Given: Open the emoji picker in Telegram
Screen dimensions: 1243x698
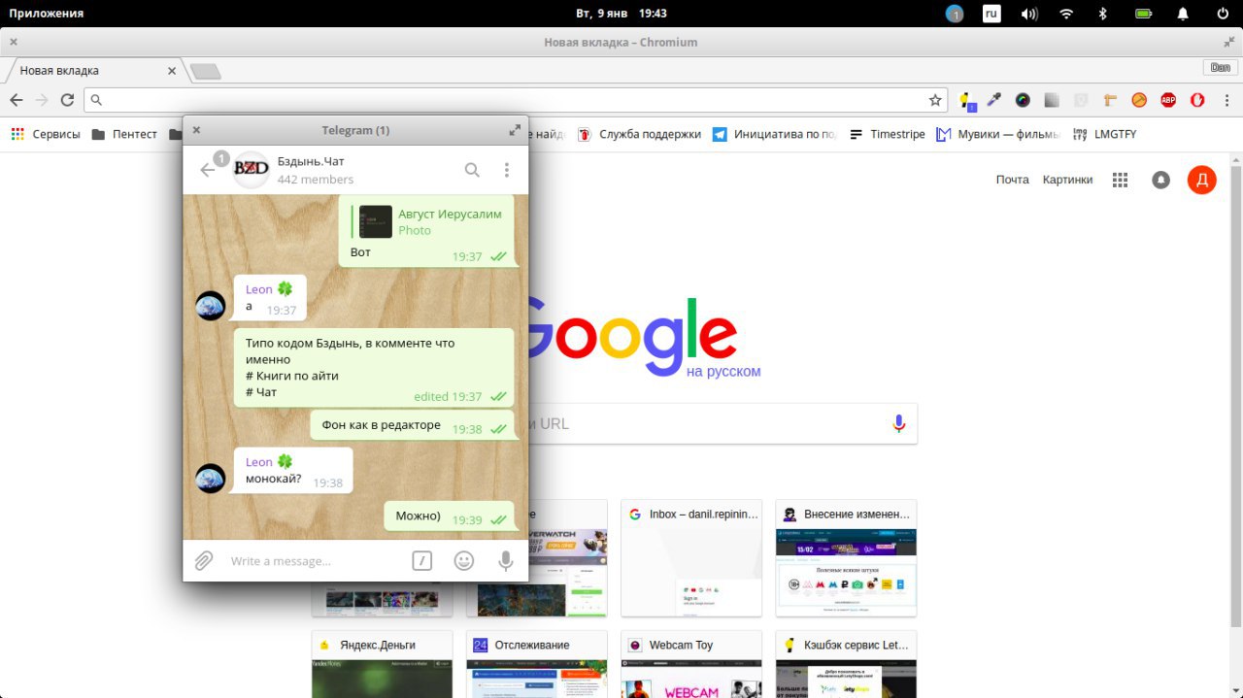Looking at the screenshot, I should click(x=464, y=560).
